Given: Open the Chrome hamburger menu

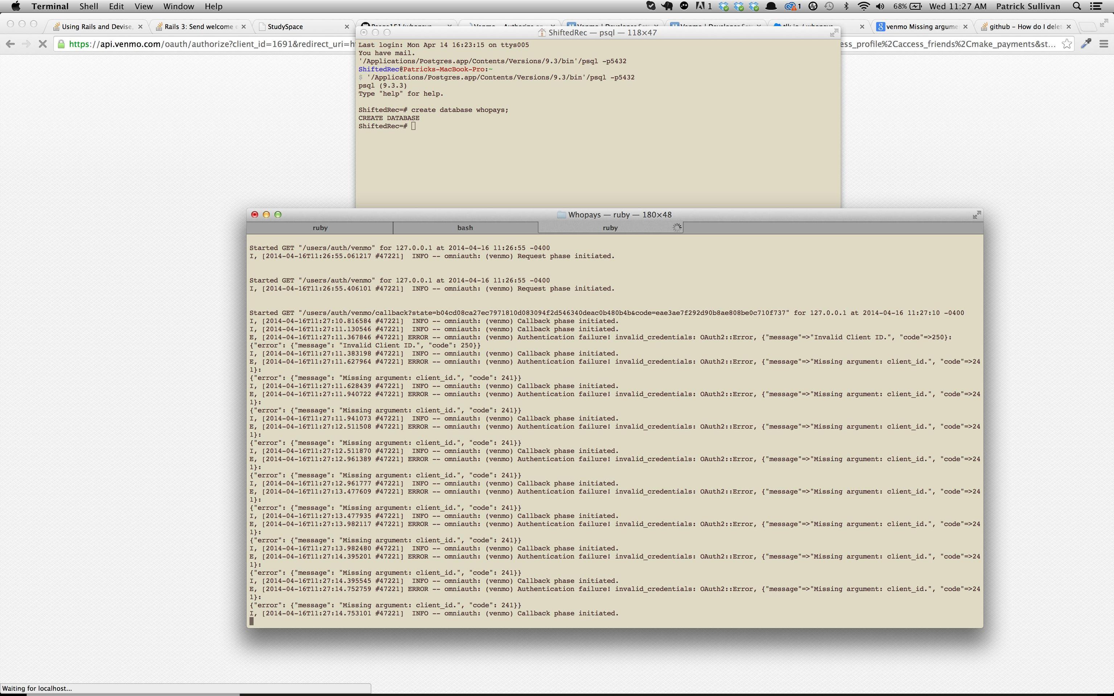Looking at the screenshot, I should pos(1103,44).
